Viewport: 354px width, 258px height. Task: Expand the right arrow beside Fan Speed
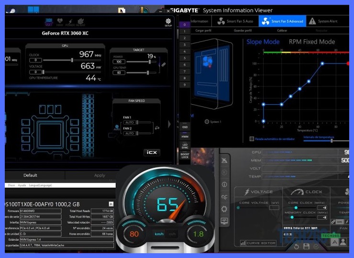tap(169, 124)
